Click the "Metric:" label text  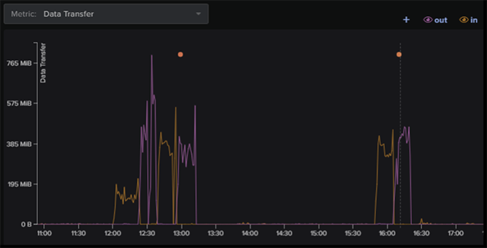click(x=24, y=14)
